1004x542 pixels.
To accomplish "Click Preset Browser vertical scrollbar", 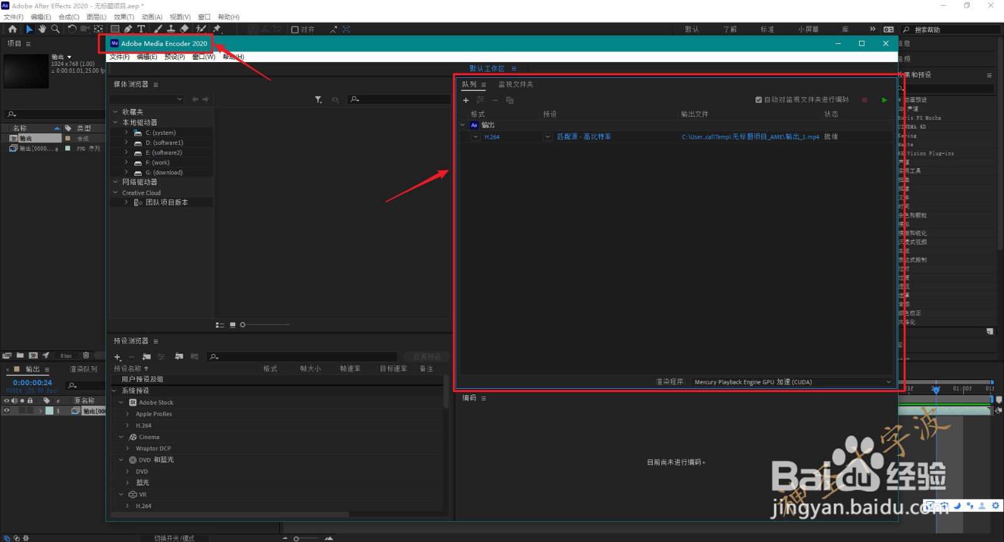I will 446,392.
